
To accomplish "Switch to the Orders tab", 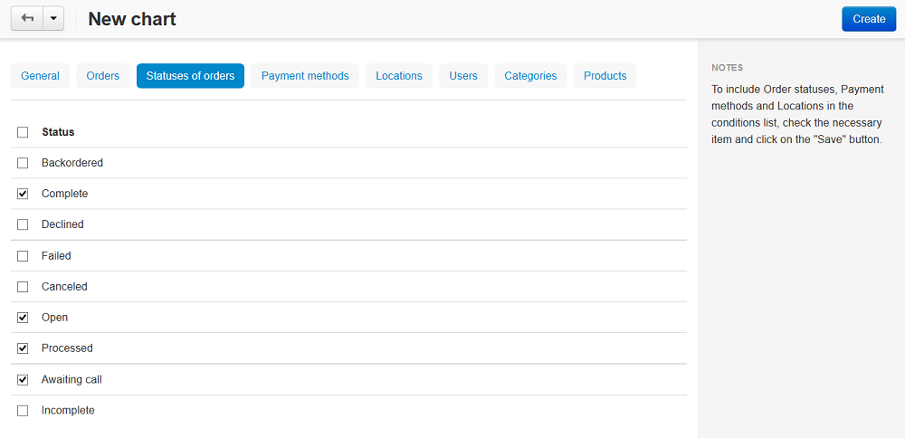I will [x=103, y=76].
